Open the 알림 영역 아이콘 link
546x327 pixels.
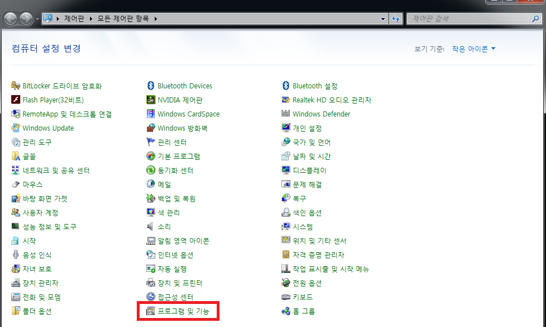click(x=183, y=241)
